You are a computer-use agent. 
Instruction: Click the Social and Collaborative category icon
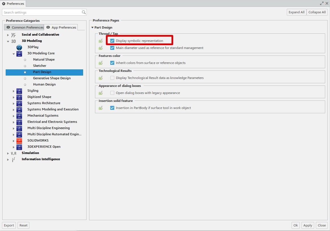pyautogui.click(x=14, y=35)
